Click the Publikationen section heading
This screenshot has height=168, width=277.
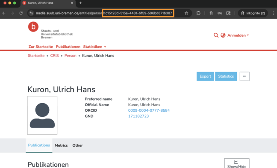point(48,165)
